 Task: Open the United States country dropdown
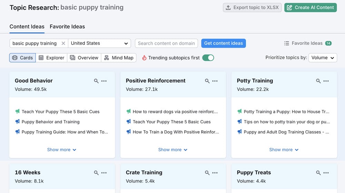(x=99, y=43)
